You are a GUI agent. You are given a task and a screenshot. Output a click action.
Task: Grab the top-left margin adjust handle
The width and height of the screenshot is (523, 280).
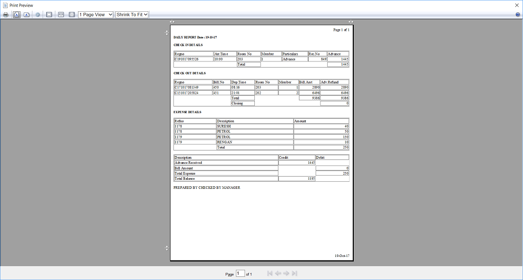coord(172,21)
